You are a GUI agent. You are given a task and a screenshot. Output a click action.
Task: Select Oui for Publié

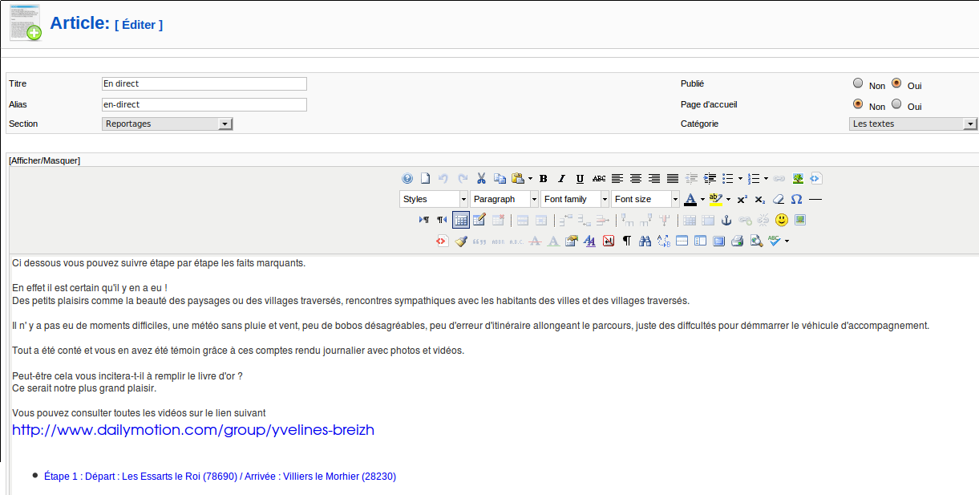pos(896,83)
